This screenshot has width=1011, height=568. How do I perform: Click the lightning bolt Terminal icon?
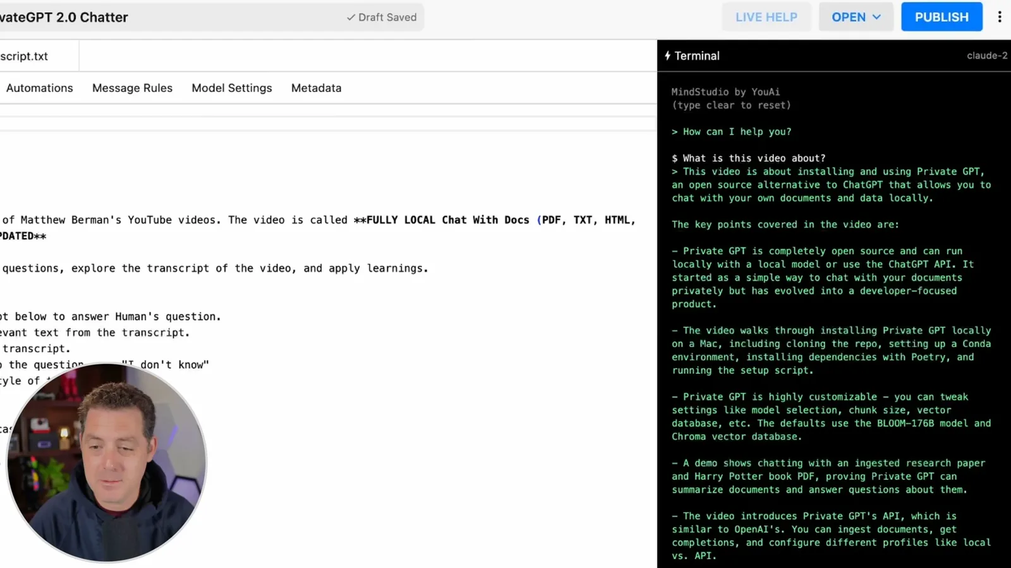click(667, 56)
